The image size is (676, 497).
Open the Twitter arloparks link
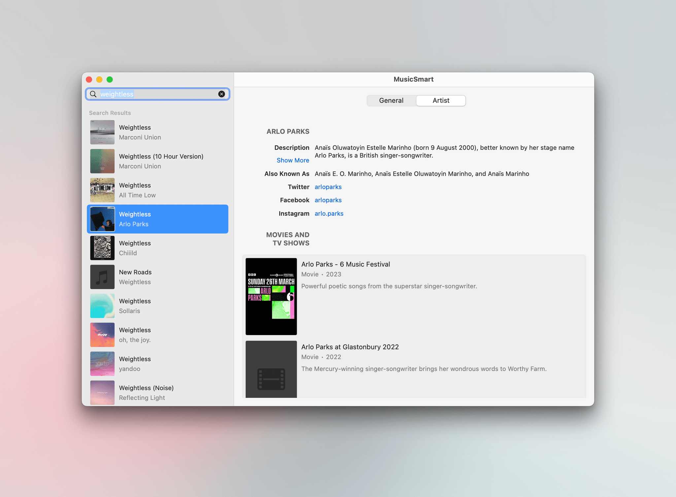[328, 187]
